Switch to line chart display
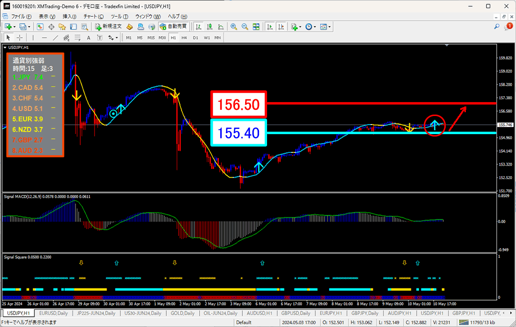Screen dimensions: 516x327 click(x=221, y=27)
